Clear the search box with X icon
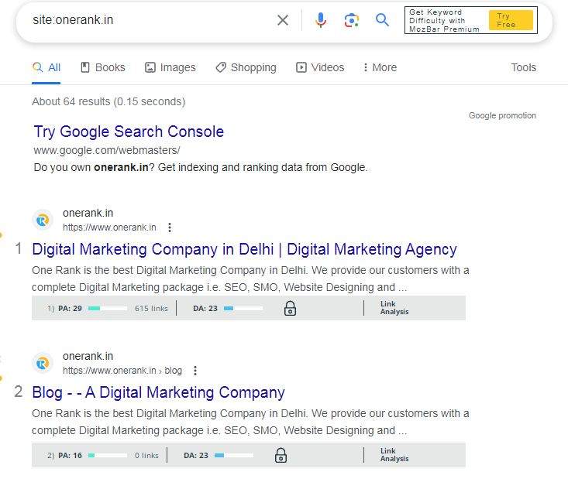Screen dimensions: 568x496 click(283, 20)
